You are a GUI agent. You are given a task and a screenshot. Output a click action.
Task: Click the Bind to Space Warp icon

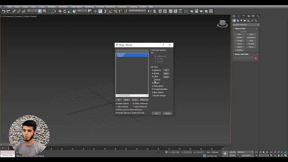(23, 11)
